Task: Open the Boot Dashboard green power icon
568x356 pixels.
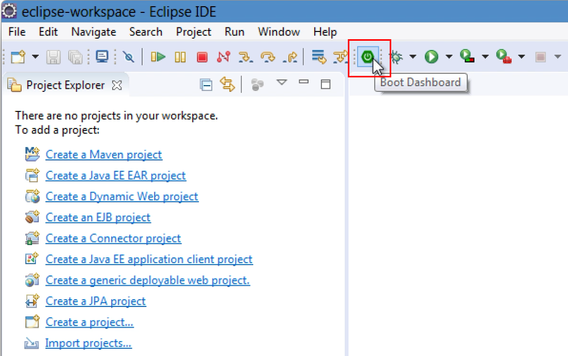Action: (x=367, y=56)
